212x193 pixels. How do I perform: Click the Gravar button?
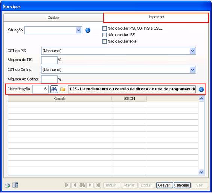click(164, 185)
